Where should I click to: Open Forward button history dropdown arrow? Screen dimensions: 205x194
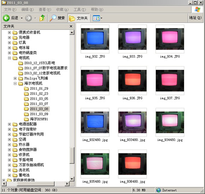pyautogui.click(x=35, y=18)
